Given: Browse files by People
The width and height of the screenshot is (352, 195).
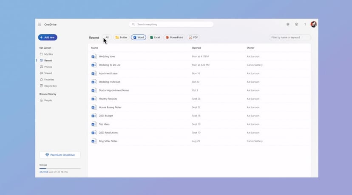Looking at the screenshot, I should pyautogui.click(x=46, y=100).
